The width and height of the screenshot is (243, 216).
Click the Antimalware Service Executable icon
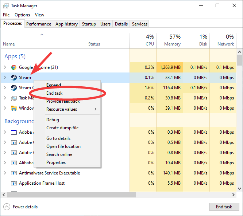pos(14,173)
